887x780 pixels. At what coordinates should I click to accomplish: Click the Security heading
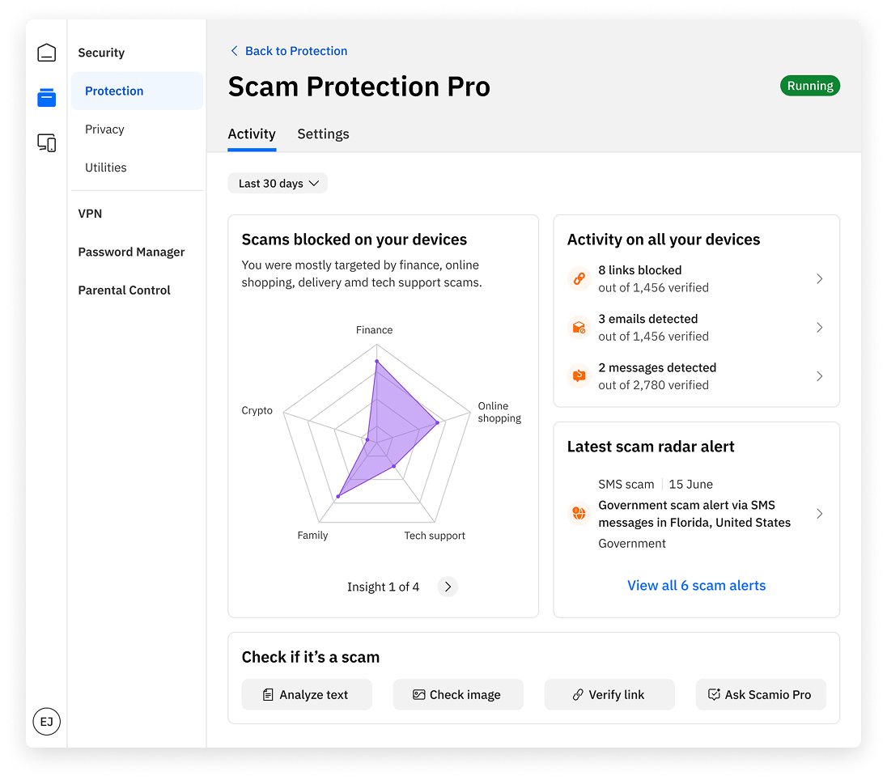pos(101,53)
